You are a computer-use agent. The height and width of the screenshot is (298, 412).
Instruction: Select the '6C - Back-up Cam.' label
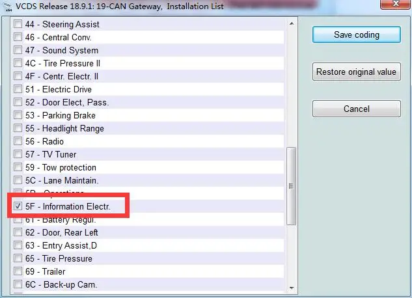click(x=61, y=284)
